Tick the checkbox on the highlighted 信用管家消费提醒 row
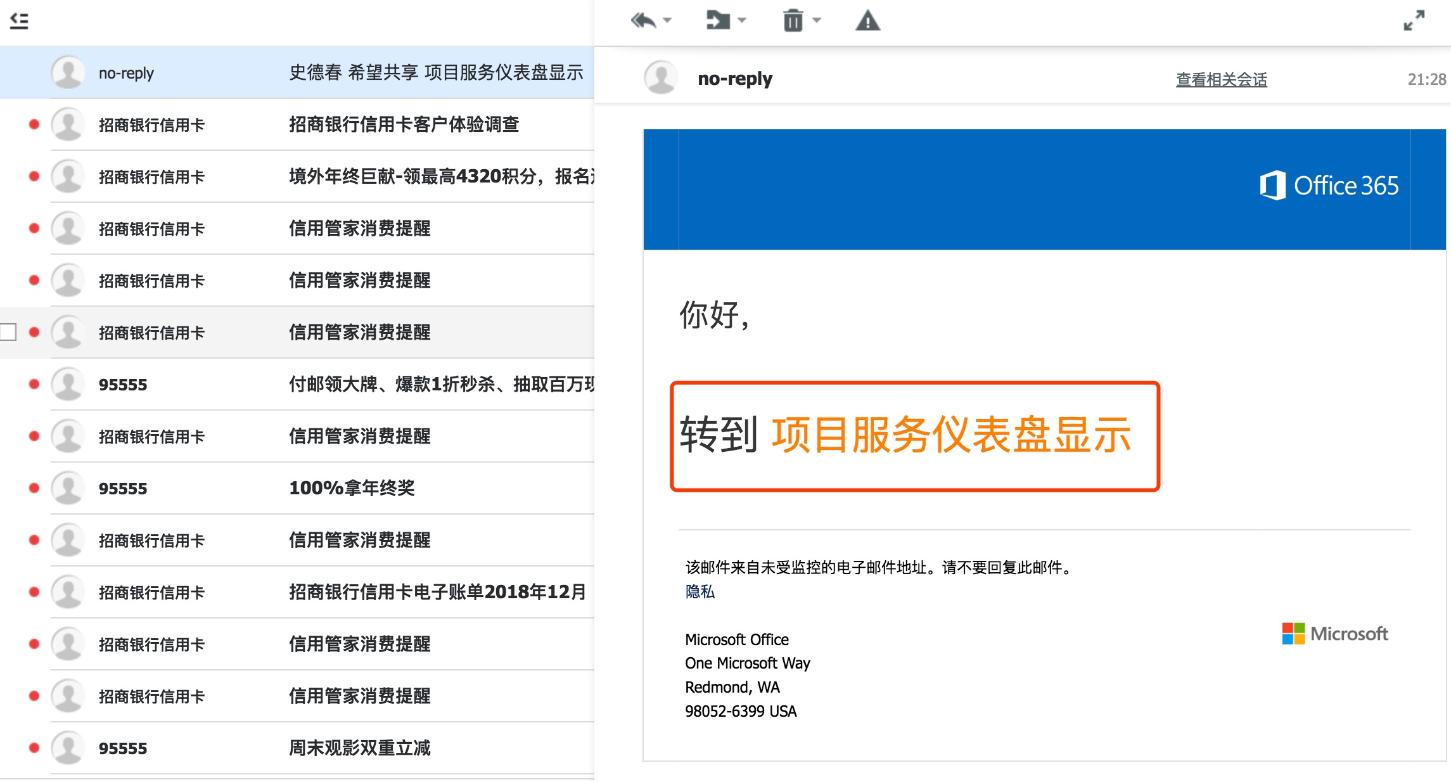 (8, 332)
